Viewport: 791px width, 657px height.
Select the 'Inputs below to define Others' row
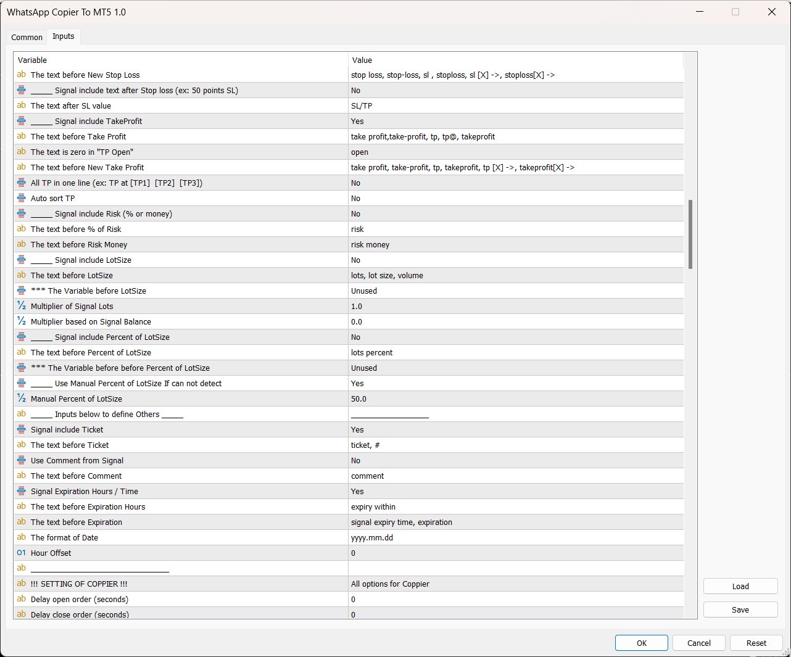click(x=349, y=414)
